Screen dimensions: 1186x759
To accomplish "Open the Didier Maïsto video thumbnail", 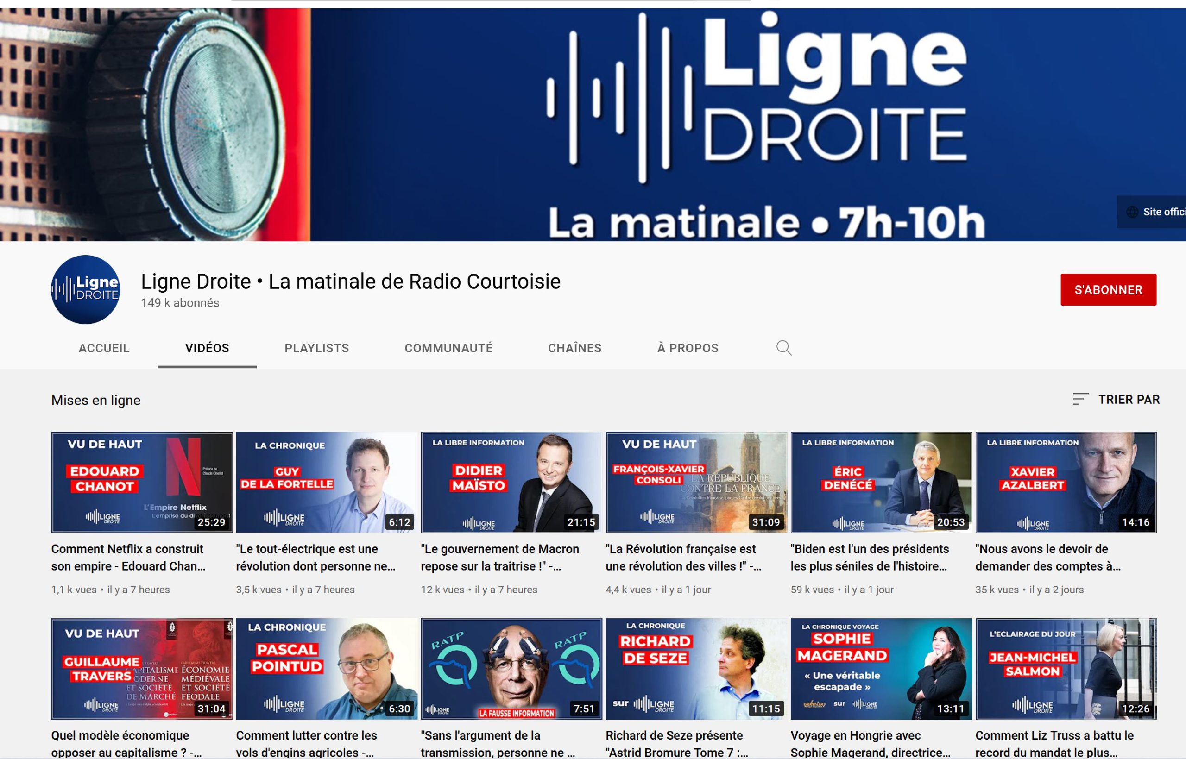I will click(511, 483).
